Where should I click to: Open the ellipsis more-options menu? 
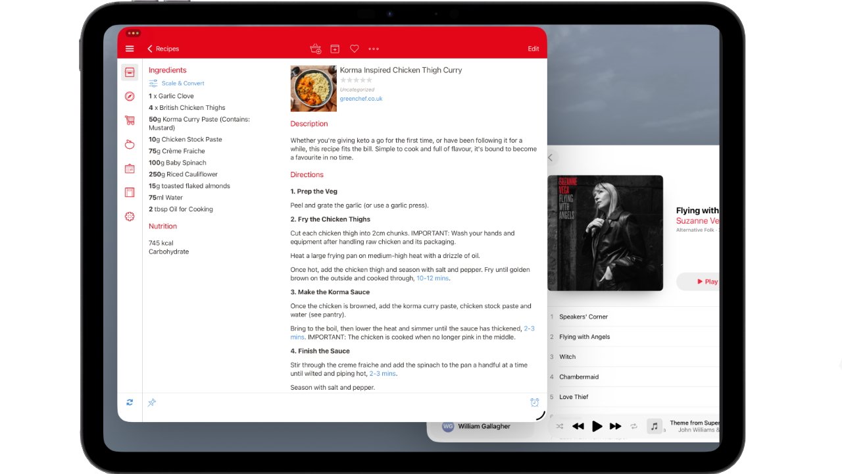tap(374, 48)
